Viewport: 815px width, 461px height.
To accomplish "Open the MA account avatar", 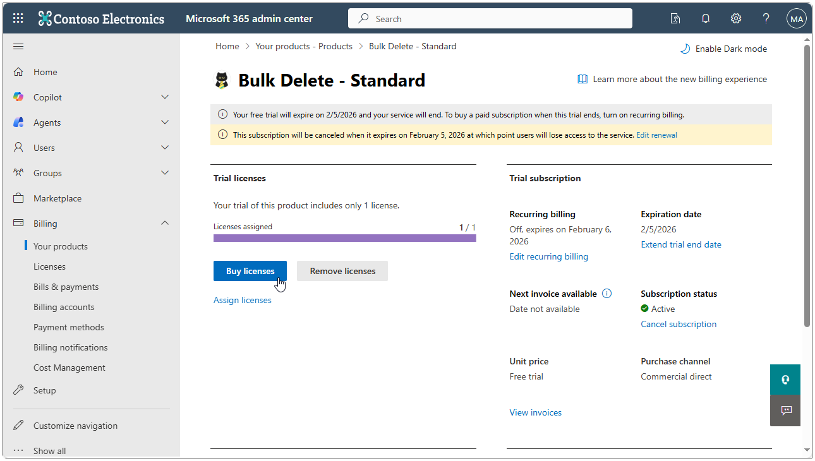I will coord(797,18).
